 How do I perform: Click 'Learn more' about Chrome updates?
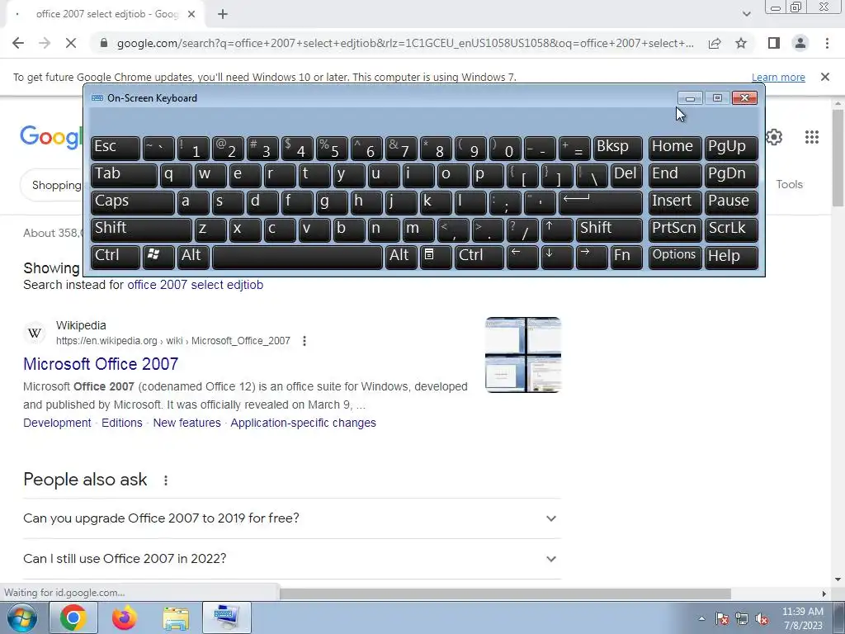click(x=778, y=77)
